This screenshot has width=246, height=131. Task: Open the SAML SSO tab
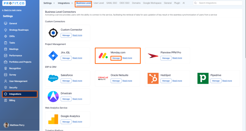112,3
